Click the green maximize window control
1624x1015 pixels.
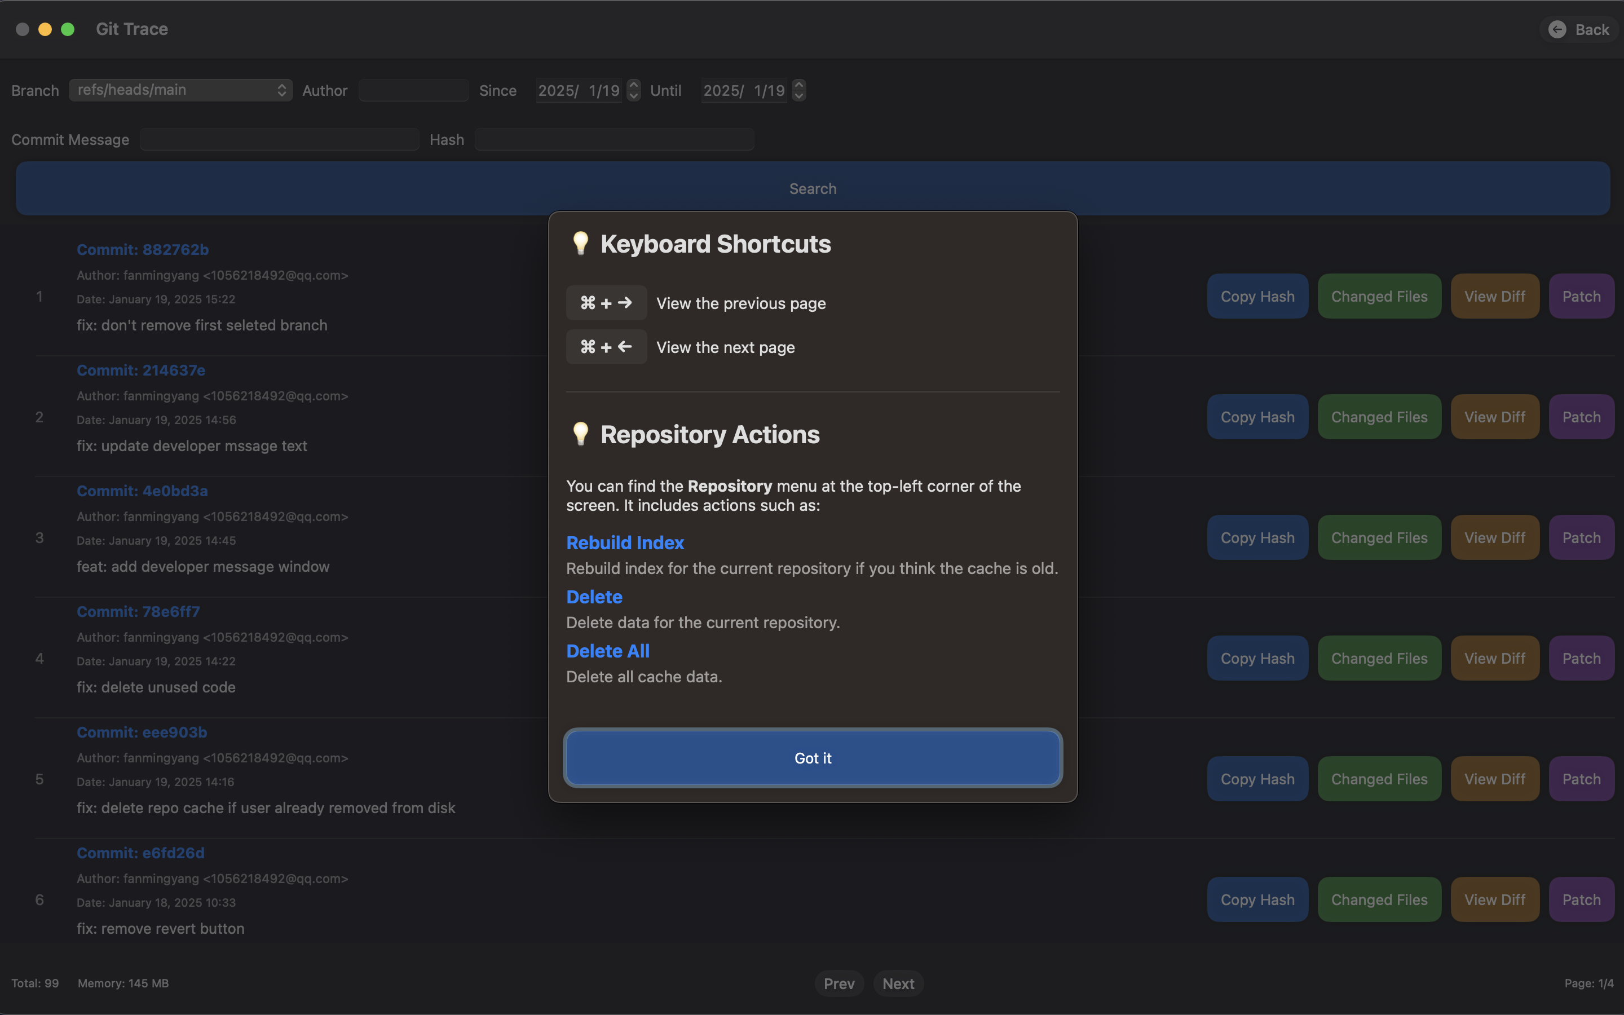tap(68, 29)
